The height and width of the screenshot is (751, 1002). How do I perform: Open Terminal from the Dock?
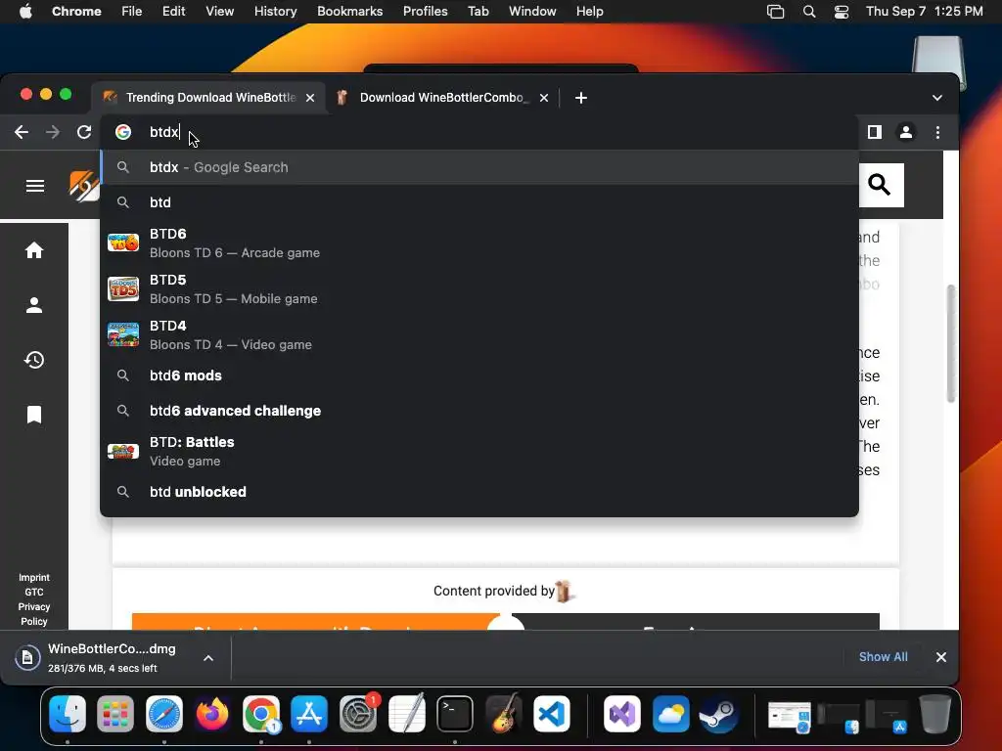click(455, 713)
